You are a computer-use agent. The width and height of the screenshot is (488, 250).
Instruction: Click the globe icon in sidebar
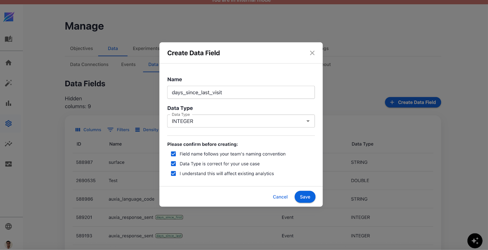[9, 227]
